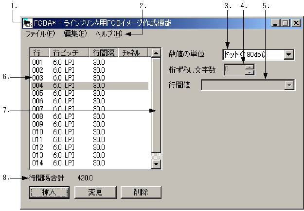The width and height of the screenshot is (304, 211).
Task: Maximize the FCBA window
Action: coord(285,23)
